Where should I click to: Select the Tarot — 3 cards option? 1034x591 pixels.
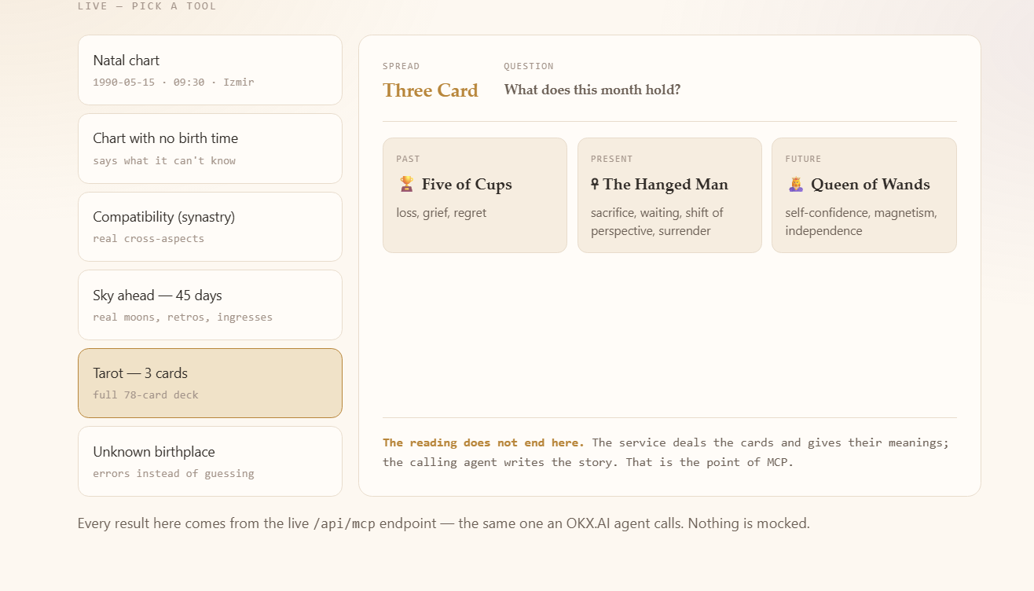(210, 383)
